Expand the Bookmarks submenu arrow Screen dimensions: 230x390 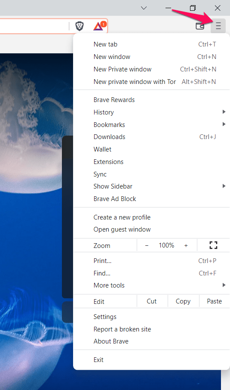(224, 124)
